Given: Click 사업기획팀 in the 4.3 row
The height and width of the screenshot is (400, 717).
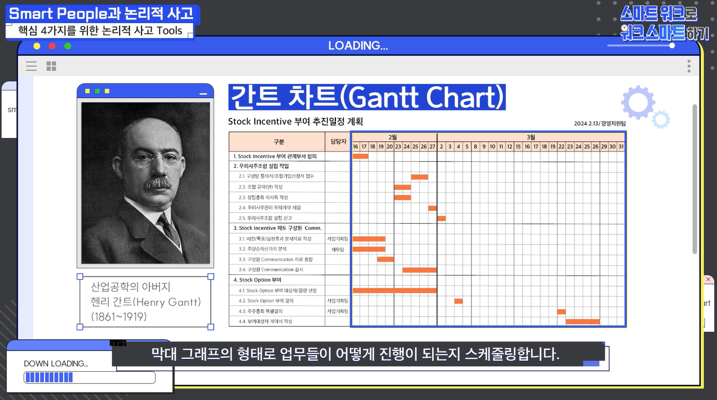Looking at the screenshot, I should 338,311.
